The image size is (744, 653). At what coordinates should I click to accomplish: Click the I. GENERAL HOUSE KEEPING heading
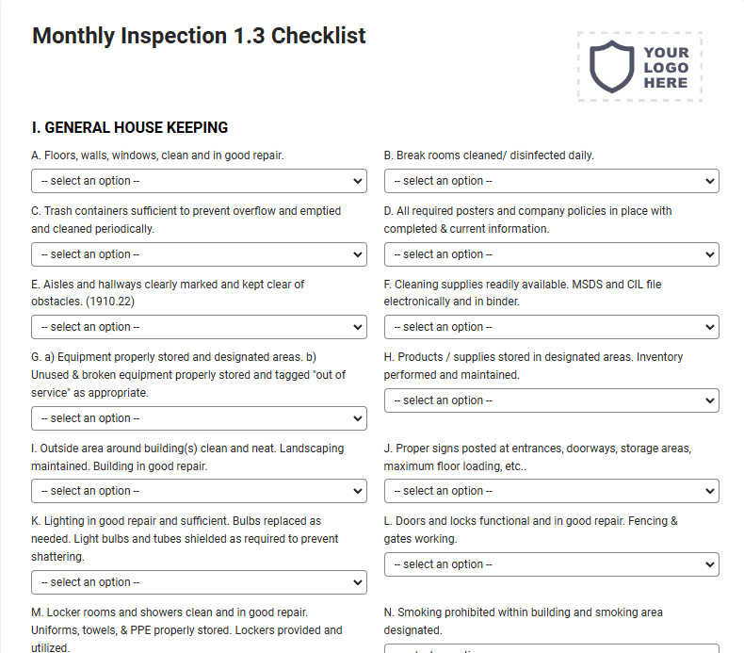coord(130,128)
